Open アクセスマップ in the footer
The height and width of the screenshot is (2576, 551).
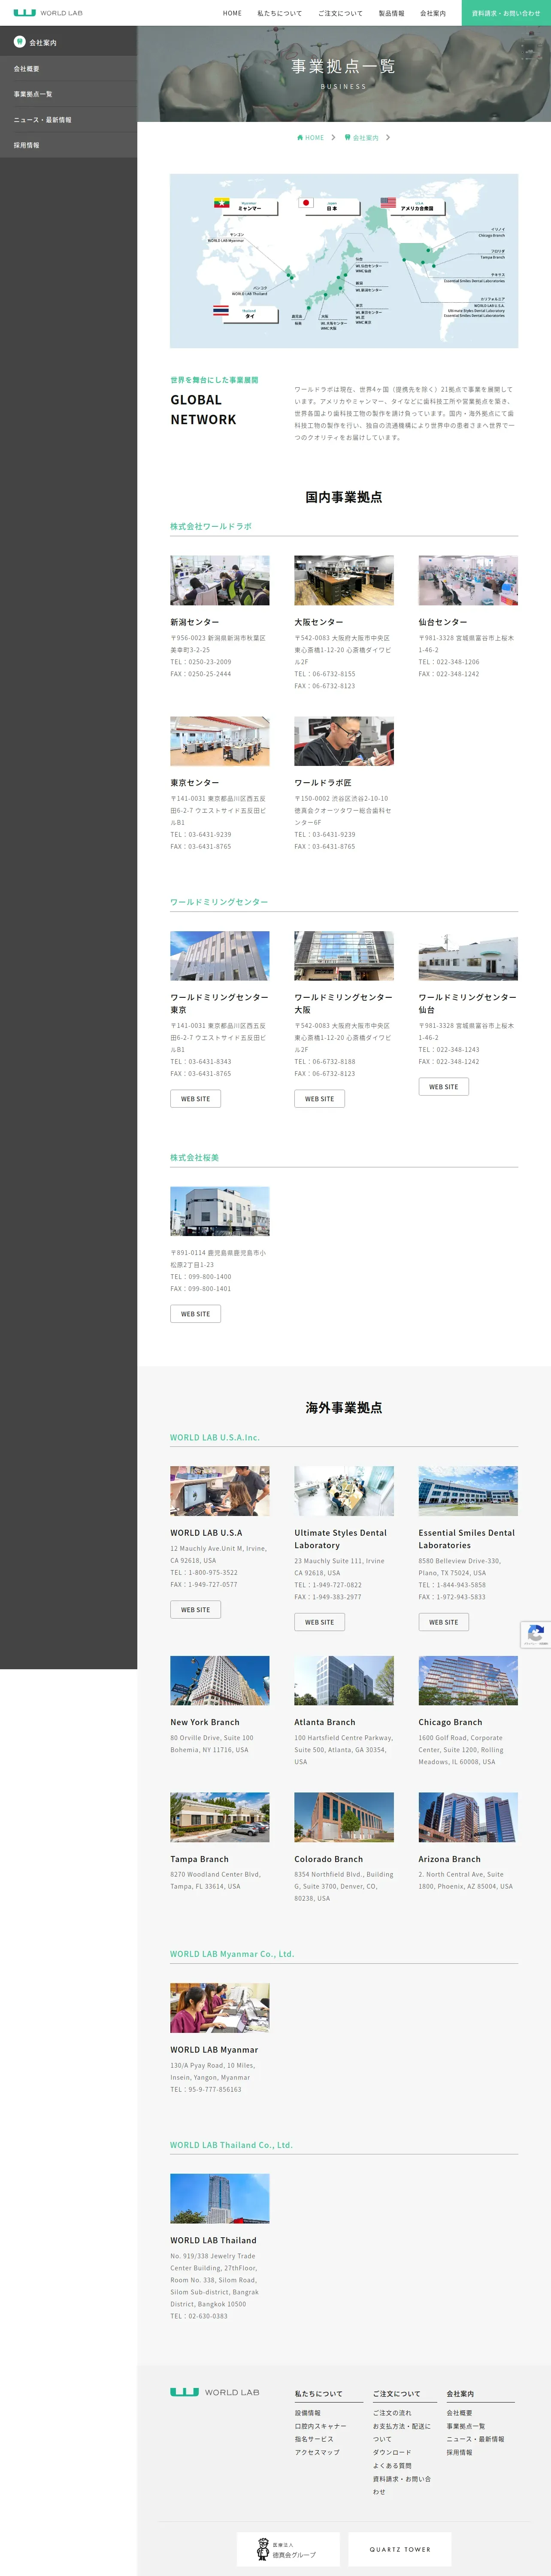tap(317, 2452)
